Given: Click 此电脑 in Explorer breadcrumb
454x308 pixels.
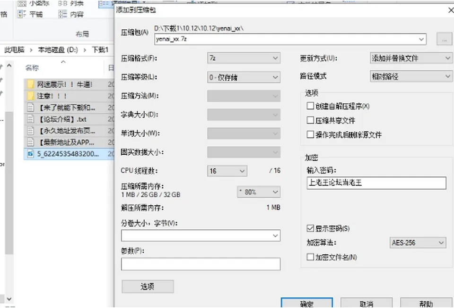Looking at the screenshot, I should click(14, 50).
